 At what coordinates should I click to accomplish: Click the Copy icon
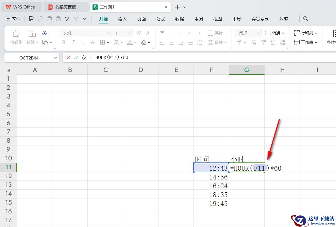[x=45, y=42]
